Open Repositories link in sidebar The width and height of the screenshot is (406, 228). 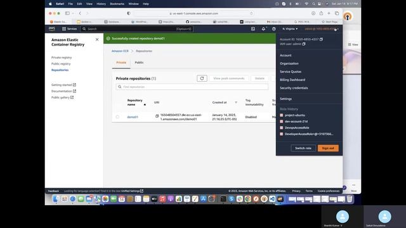point(60,70)
